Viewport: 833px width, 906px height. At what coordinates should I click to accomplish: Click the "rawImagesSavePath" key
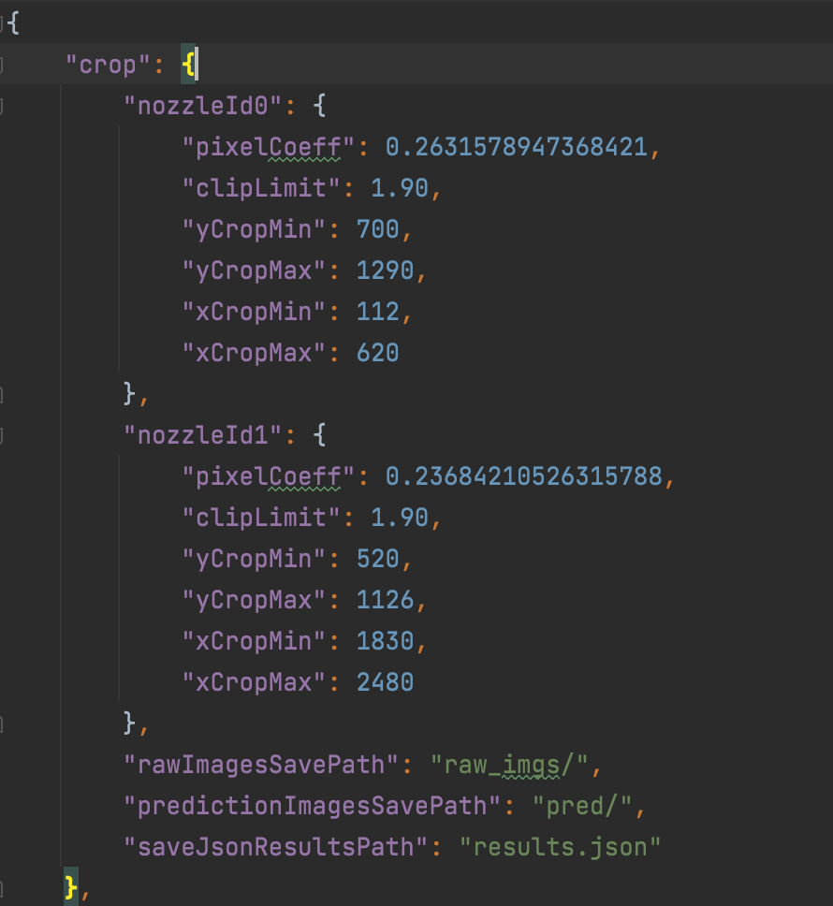coord(261,765)
